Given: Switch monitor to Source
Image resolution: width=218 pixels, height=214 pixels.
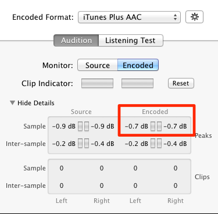Looking at the screenshot, I should click(98, 65).
